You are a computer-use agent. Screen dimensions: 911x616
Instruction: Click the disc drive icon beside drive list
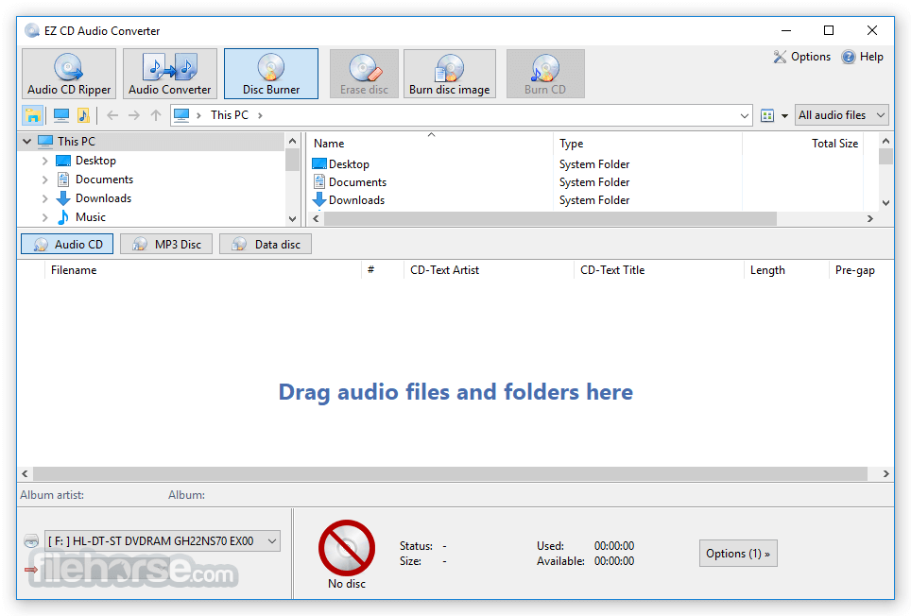(x=31, y=541)
